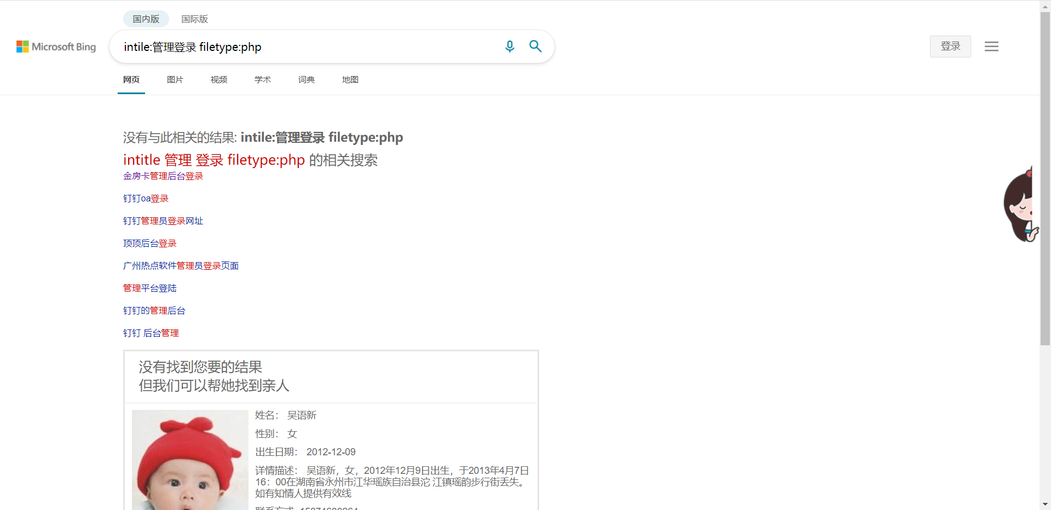Click the Microsoft Bing logo
This screenshot has width=1051, height=510.
tap(56, 47)
